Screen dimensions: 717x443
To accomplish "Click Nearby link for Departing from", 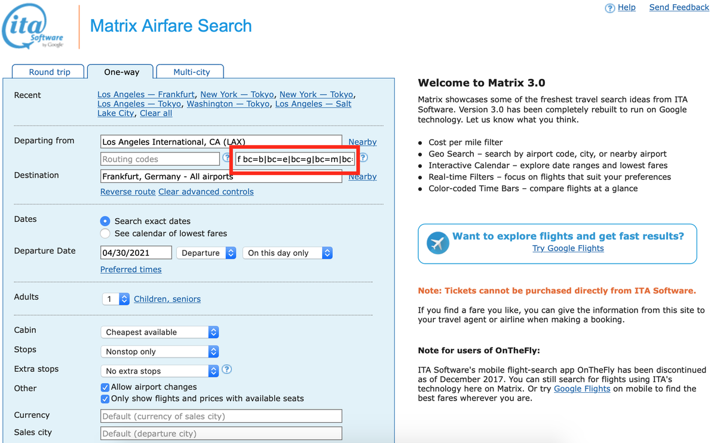I will point(363,142).
